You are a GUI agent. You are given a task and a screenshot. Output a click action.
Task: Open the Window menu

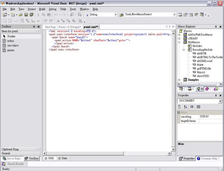(84, 9)
